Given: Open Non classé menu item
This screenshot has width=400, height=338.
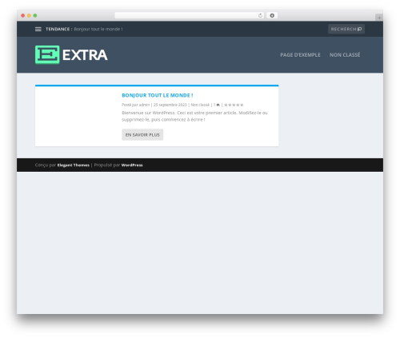Looking at the screenshot, I should [345, 55].
